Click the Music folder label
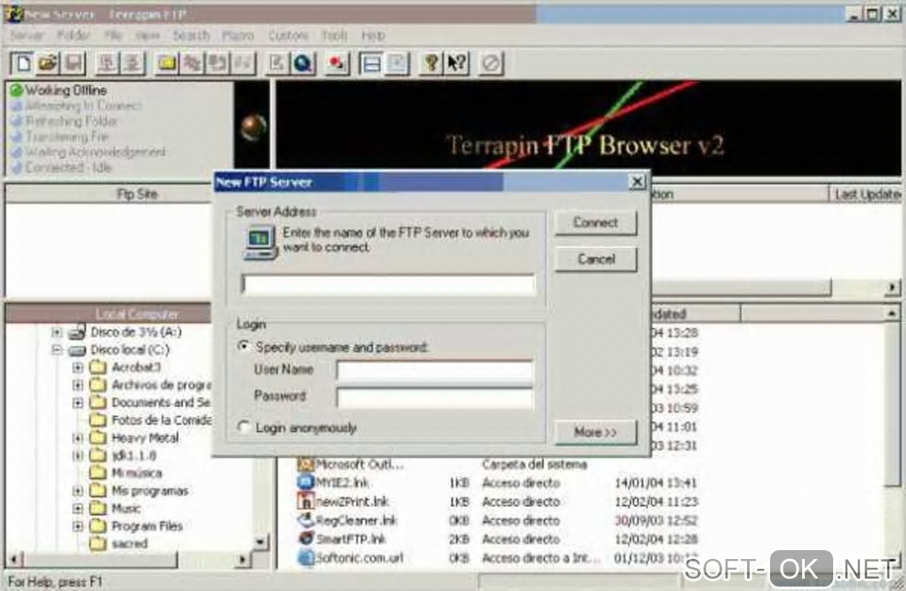Screen dimensions: 906x591 click(x=126, y=508)
